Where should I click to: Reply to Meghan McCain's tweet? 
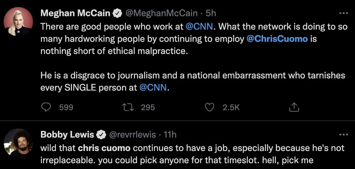[46, 107]
